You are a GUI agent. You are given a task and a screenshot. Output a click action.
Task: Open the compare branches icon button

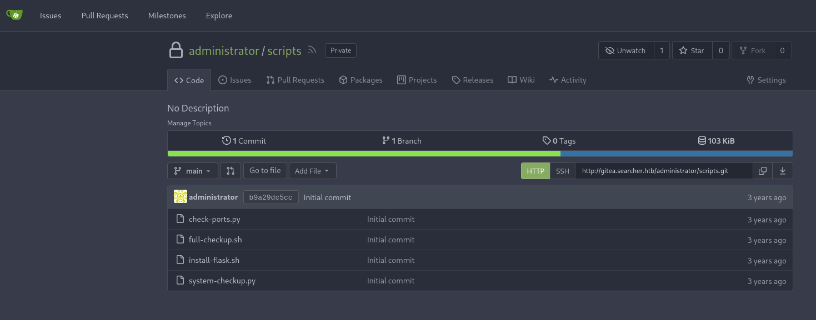[231, 171]
